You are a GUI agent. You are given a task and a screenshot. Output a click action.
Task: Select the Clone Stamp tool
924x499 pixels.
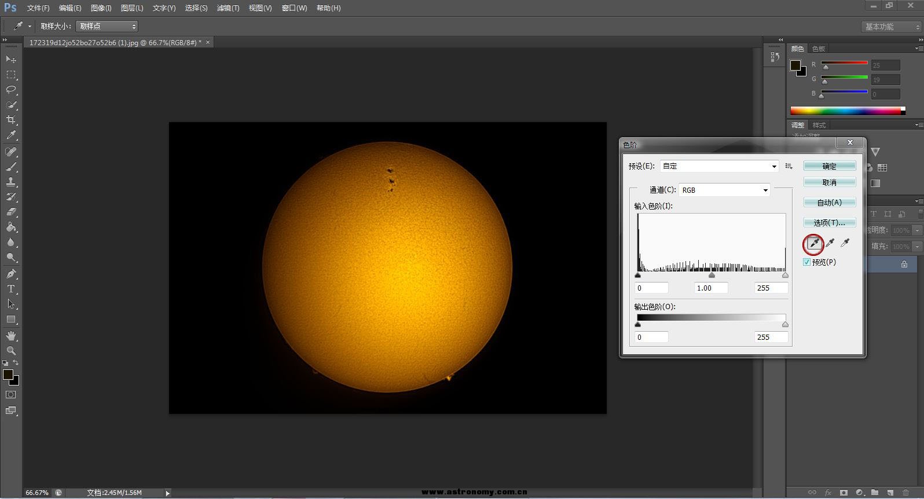click(11, 182)
